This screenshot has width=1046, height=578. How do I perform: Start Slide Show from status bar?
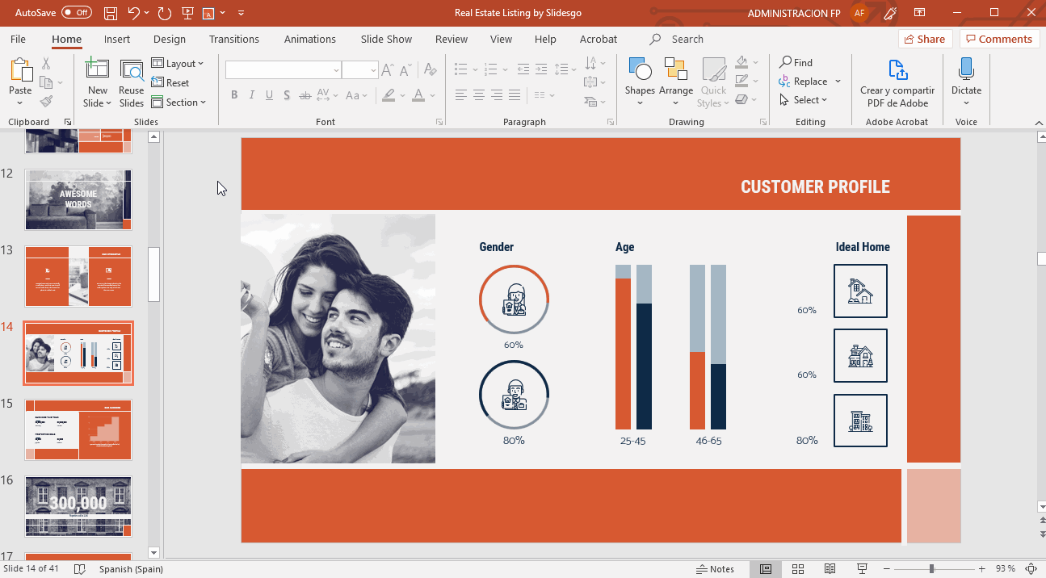pos(862,569)
